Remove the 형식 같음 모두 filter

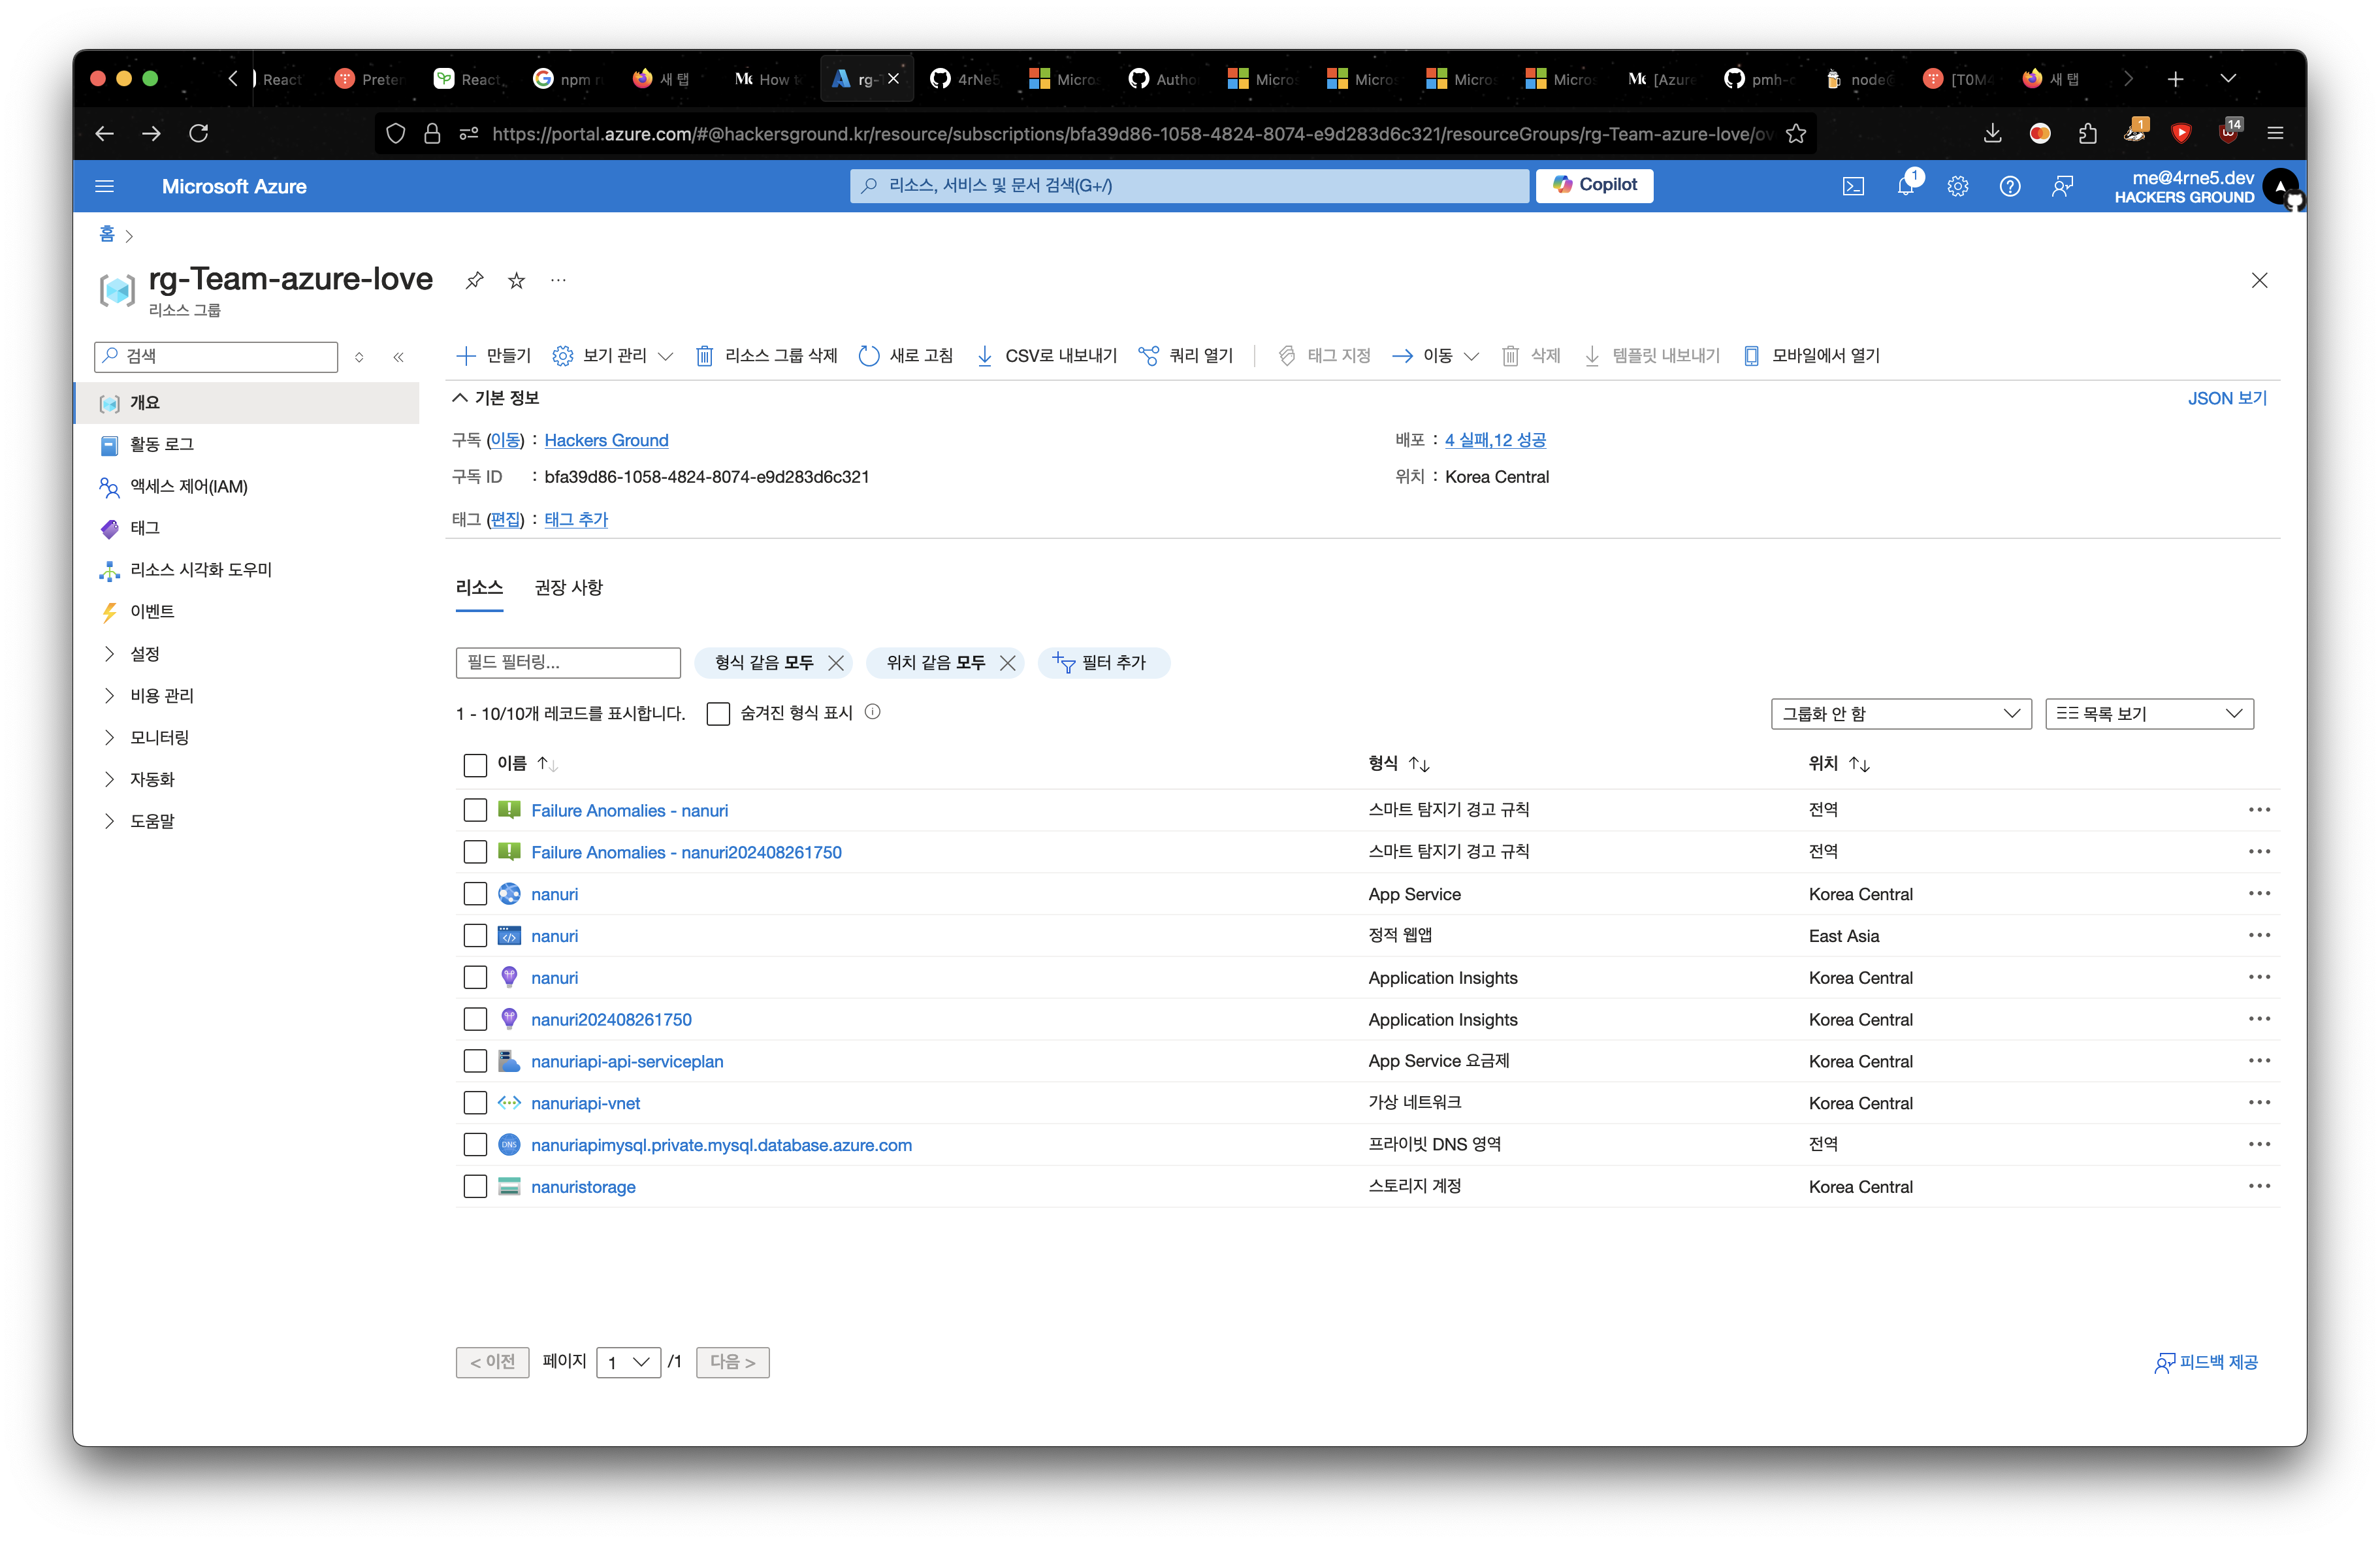836,663
